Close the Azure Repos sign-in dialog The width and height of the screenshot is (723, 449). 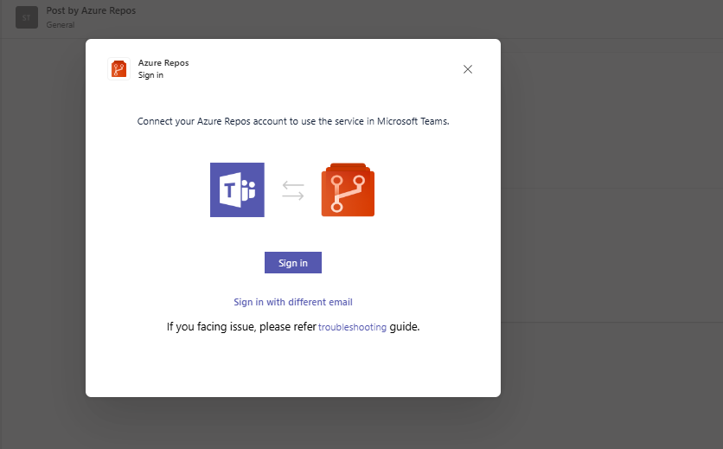tap(468, 69)
